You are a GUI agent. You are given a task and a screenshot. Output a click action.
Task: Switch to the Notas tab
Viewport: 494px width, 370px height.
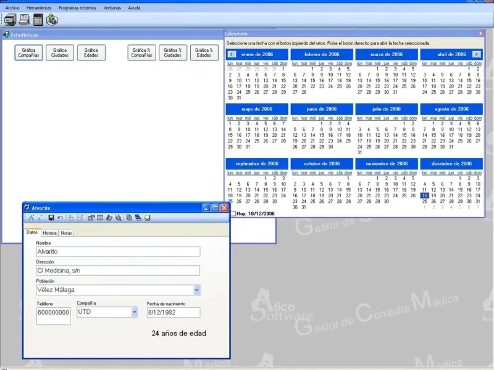point(66,233)
